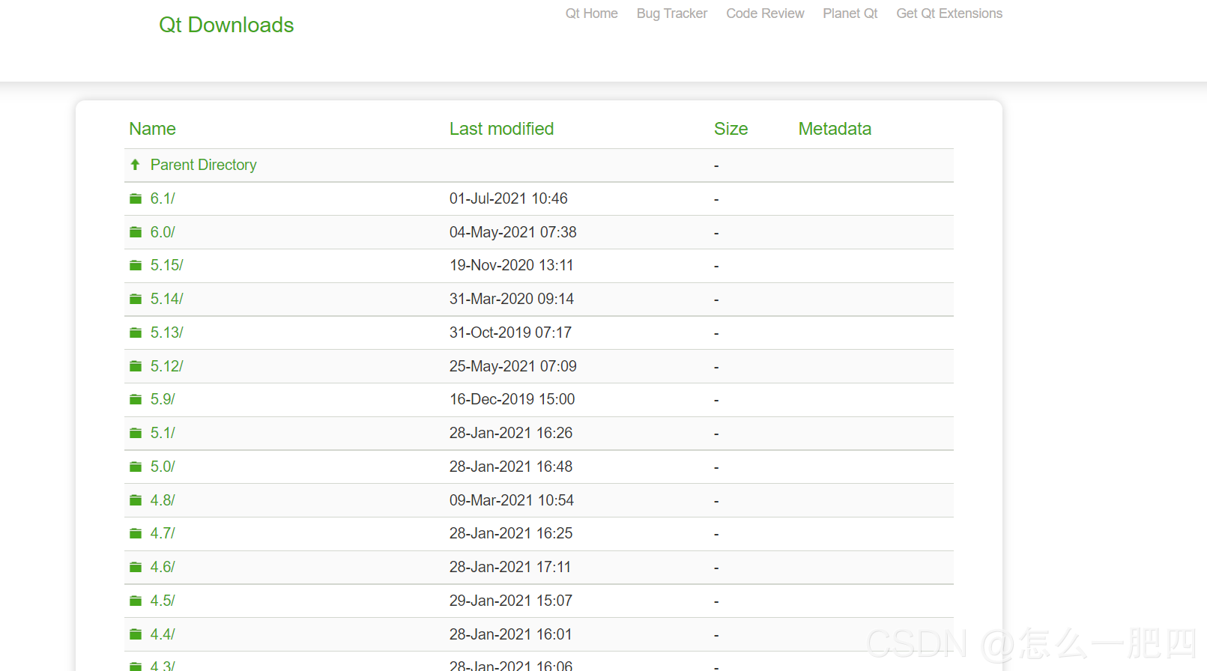
Task: Select the date 31-Mar-2020 09:14
Action: (512, 299)
